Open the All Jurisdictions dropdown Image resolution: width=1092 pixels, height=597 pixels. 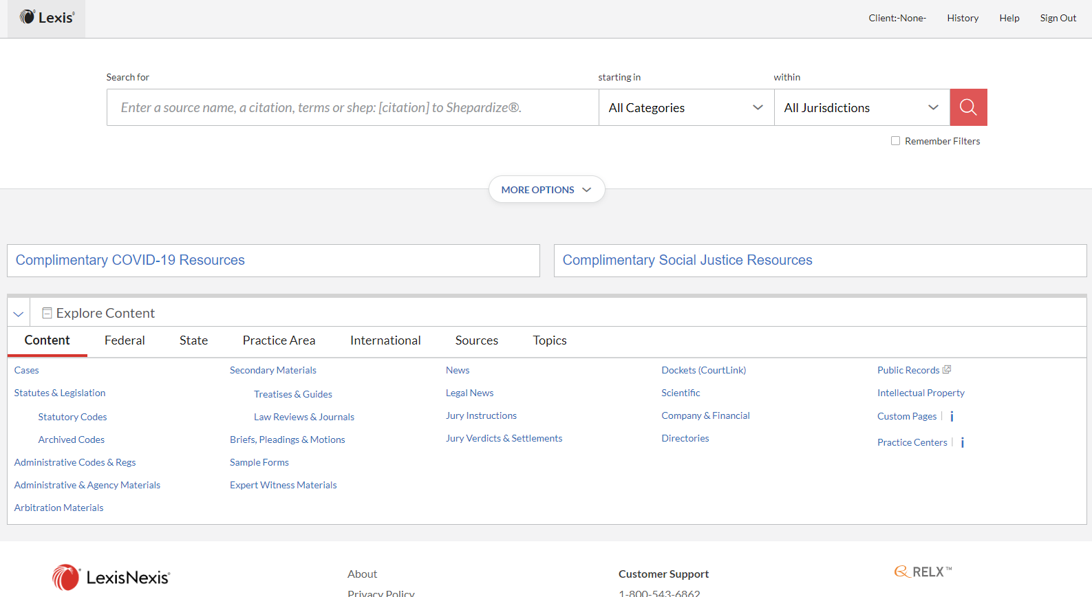point(861,107)
